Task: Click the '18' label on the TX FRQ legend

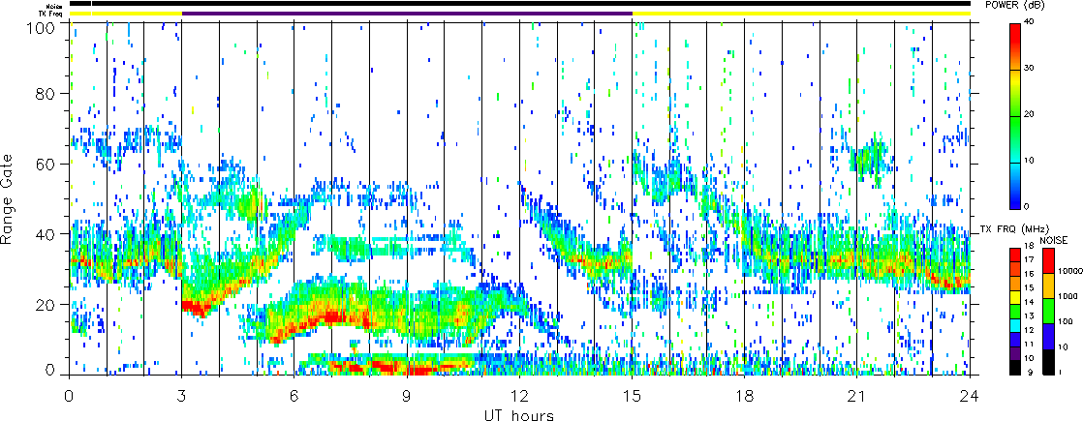Action: (x=1029, y=246)
